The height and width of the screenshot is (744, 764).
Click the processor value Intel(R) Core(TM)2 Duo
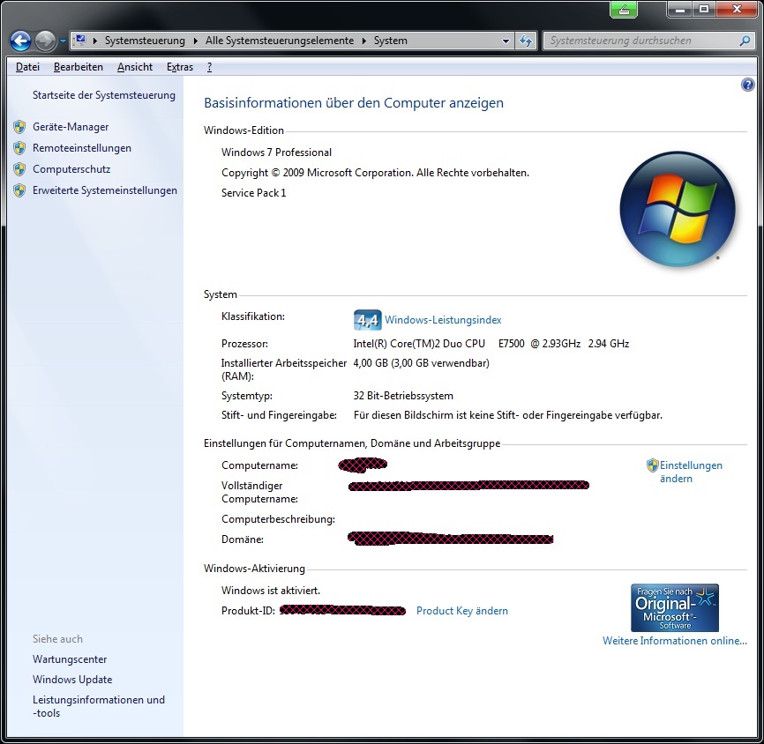pos(419,344)
